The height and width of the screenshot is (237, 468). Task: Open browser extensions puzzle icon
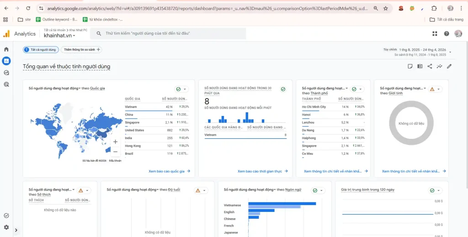pyautogui.click(x=434, y=8)
